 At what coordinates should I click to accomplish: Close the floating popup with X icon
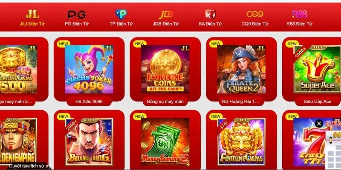click(x=319, y=124)
